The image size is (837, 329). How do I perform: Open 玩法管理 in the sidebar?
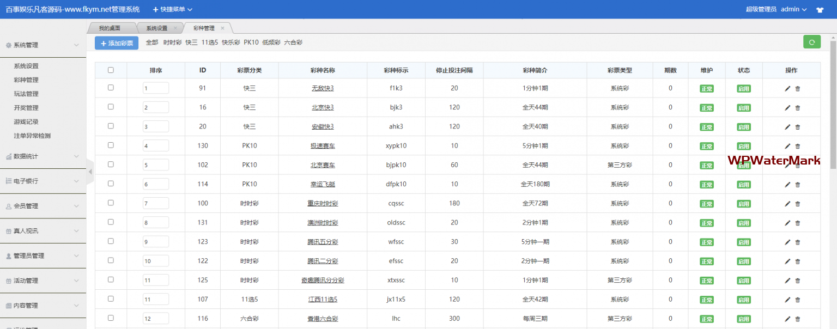coord(26,94)
